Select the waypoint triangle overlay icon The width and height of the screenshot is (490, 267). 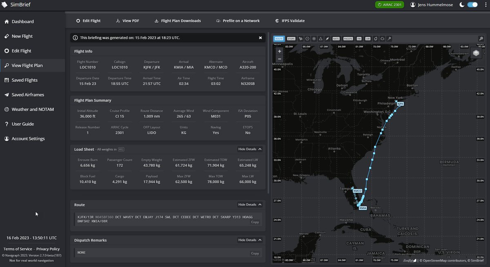(321, 38)
